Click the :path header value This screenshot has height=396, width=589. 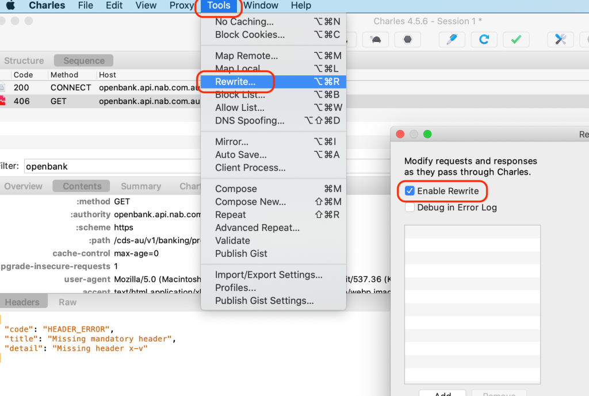tap(157, 240)
